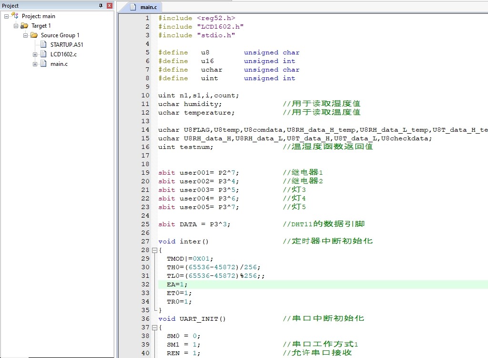
Task: Click the SM1 = 1; statement
Action: [x=183, y=345]
